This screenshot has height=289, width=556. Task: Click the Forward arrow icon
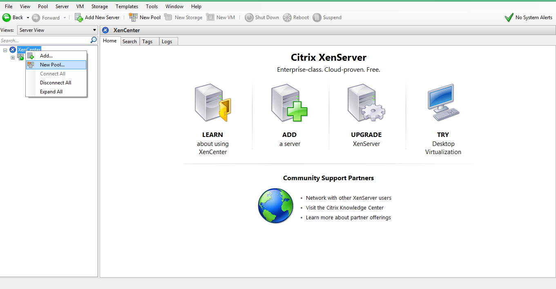coord(36,18)
